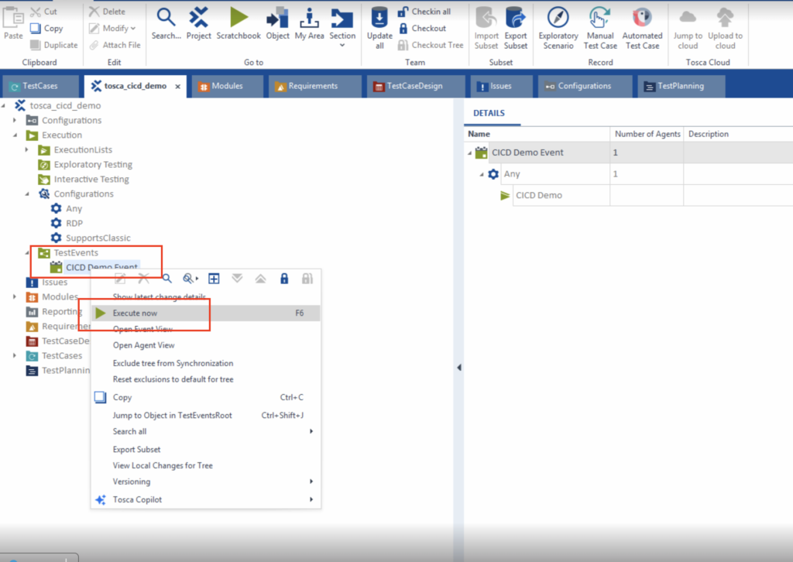Switch to the TestCases tab
Viewport: 793px width, 562px height.
pos(40,86)
